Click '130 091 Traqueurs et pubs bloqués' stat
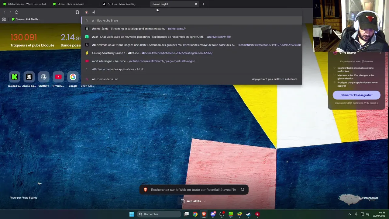This screenshot has width=389, height=219. click(x=32, y=40)
